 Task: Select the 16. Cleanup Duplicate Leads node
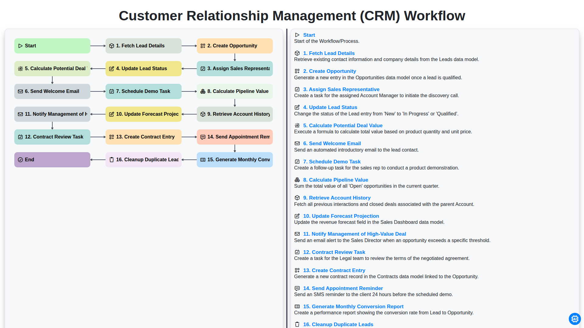(144, 160)
